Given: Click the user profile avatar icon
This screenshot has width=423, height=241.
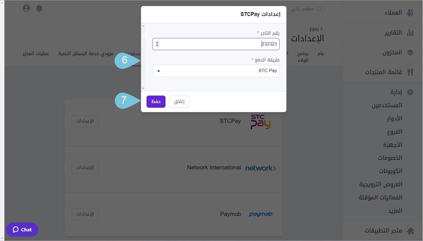Looking at the screenshot, I should point(26,8).
